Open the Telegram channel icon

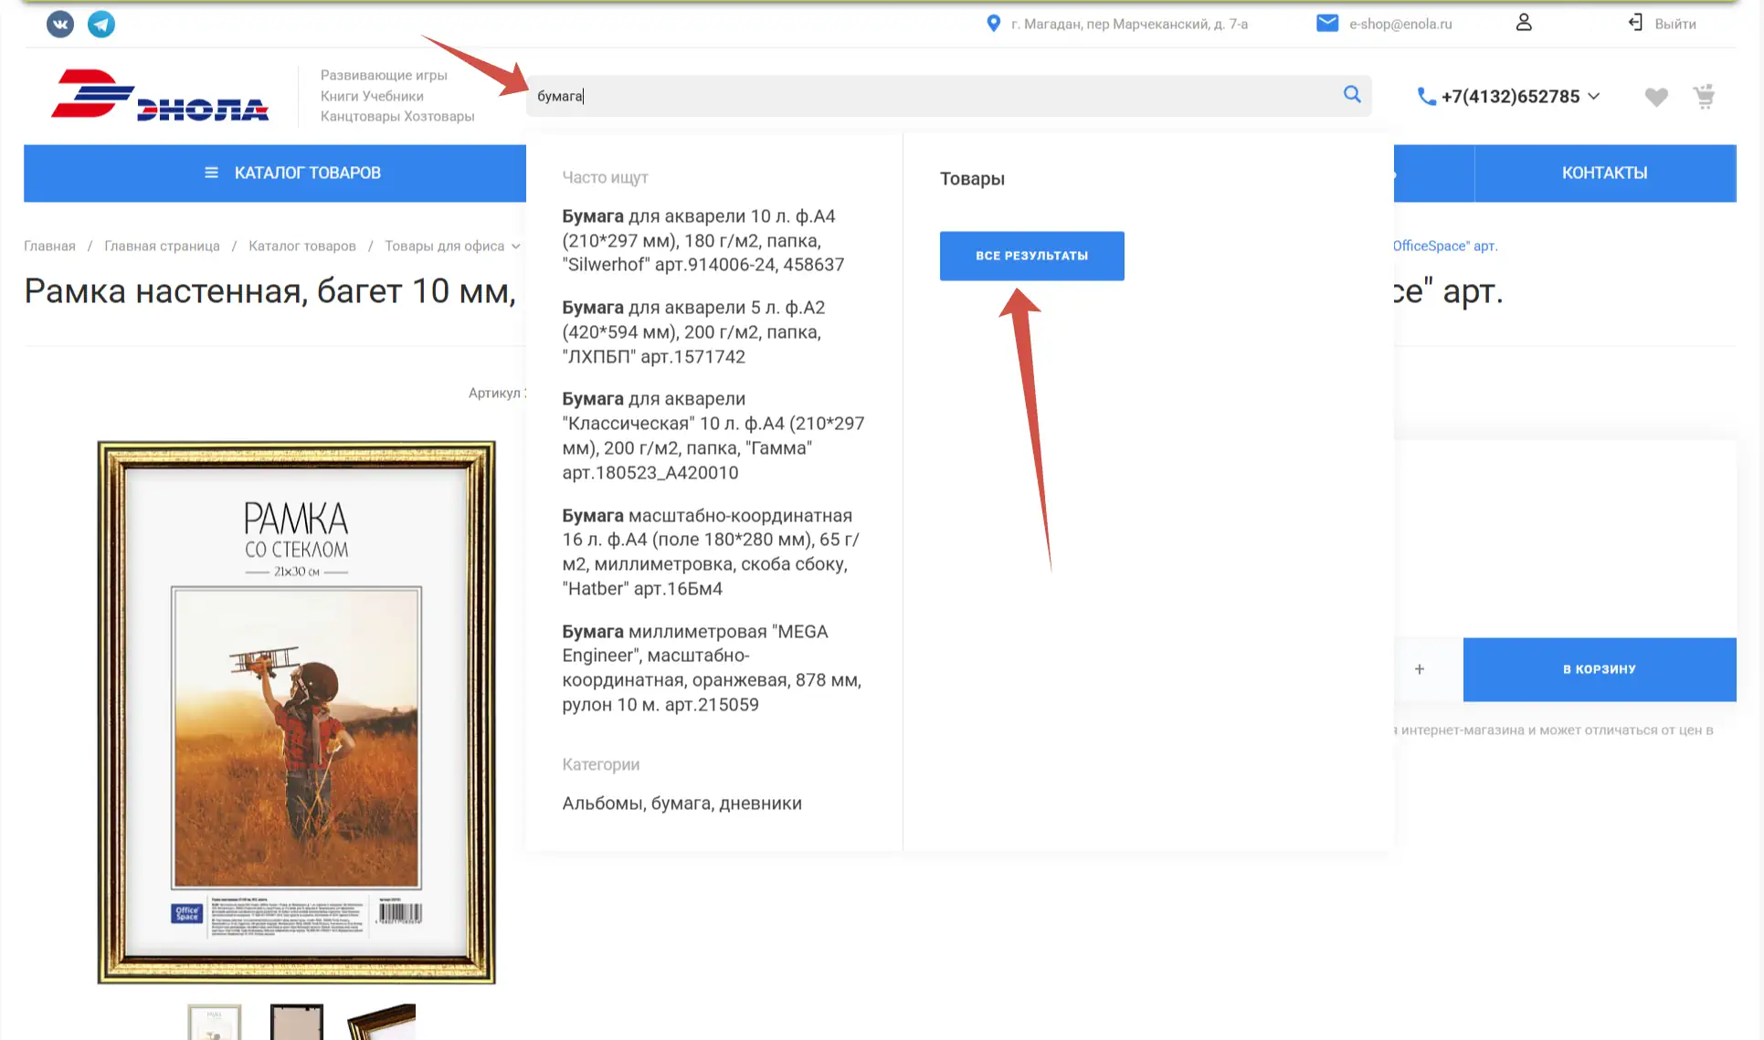coord(101,24)
